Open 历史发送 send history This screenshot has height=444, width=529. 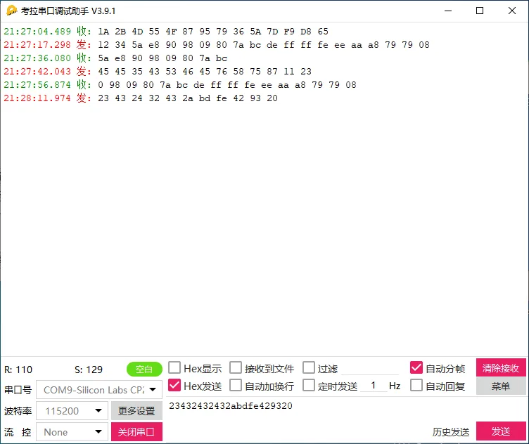[x=451, y=432]
